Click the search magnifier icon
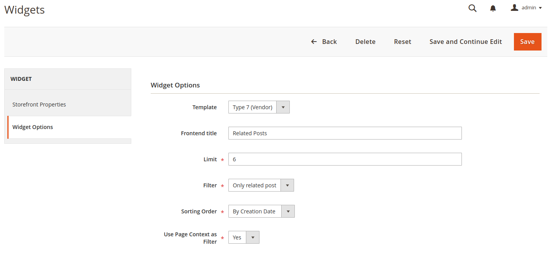Image resolution: width=552 pixels, height=253 pixels. click(472, 8)
